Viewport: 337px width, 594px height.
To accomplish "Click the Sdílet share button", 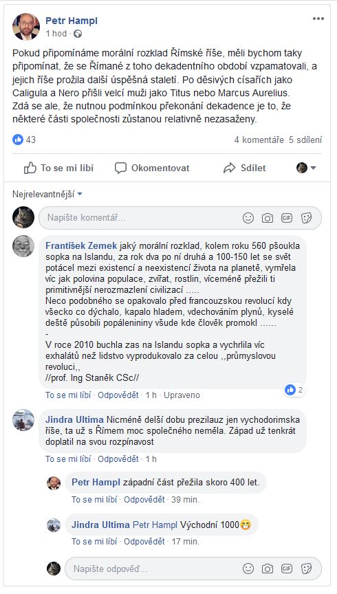I will (245, 168).
